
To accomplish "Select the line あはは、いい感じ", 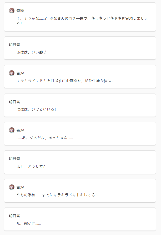I will [x=32, y=52].
